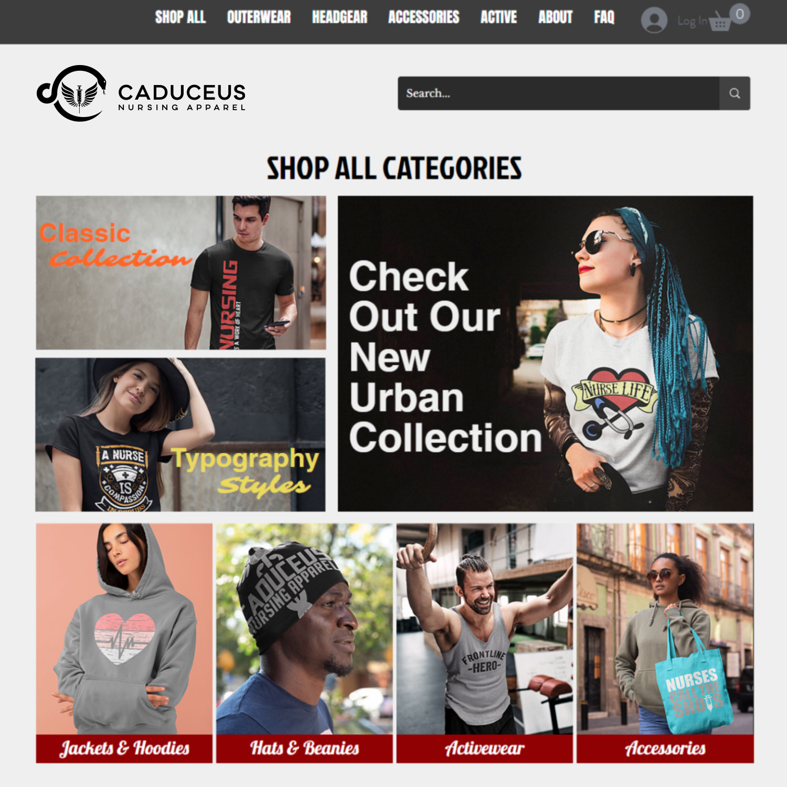This screenshot has height=787, width=787.
Task: View the New Urban Collection banner
Action: [545, 354]
